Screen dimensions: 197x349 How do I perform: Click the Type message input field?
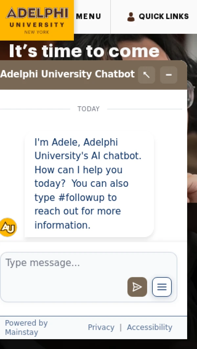[66, 263]
